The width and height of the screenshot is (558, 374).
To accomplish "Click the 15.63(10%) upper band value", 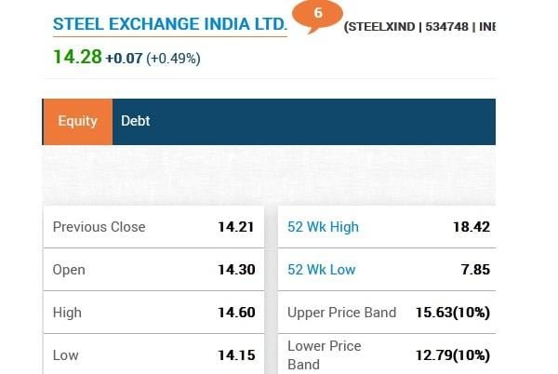I will (x=452, y=313).
